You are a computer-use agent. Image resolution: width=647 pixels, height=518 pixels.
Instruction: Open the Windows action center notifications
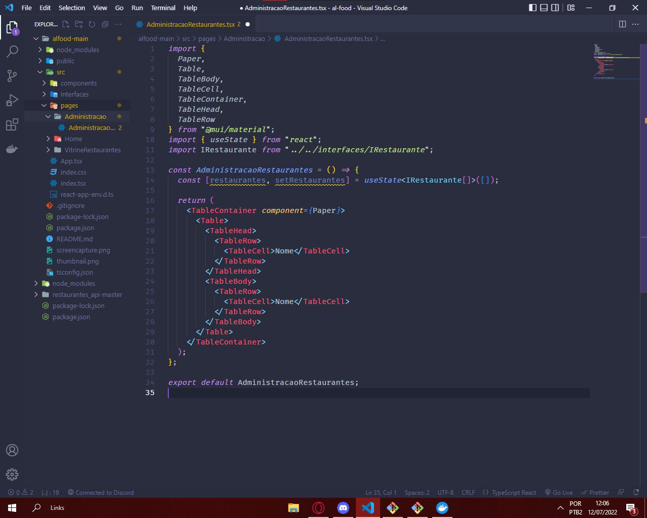(x=631, y=508)
